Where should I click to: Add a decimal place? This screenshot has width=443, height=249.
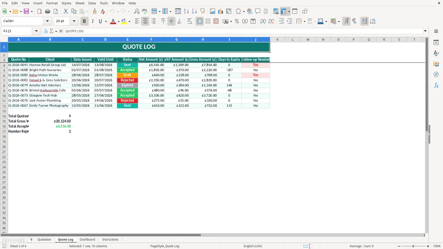click(x=263, y=21)
